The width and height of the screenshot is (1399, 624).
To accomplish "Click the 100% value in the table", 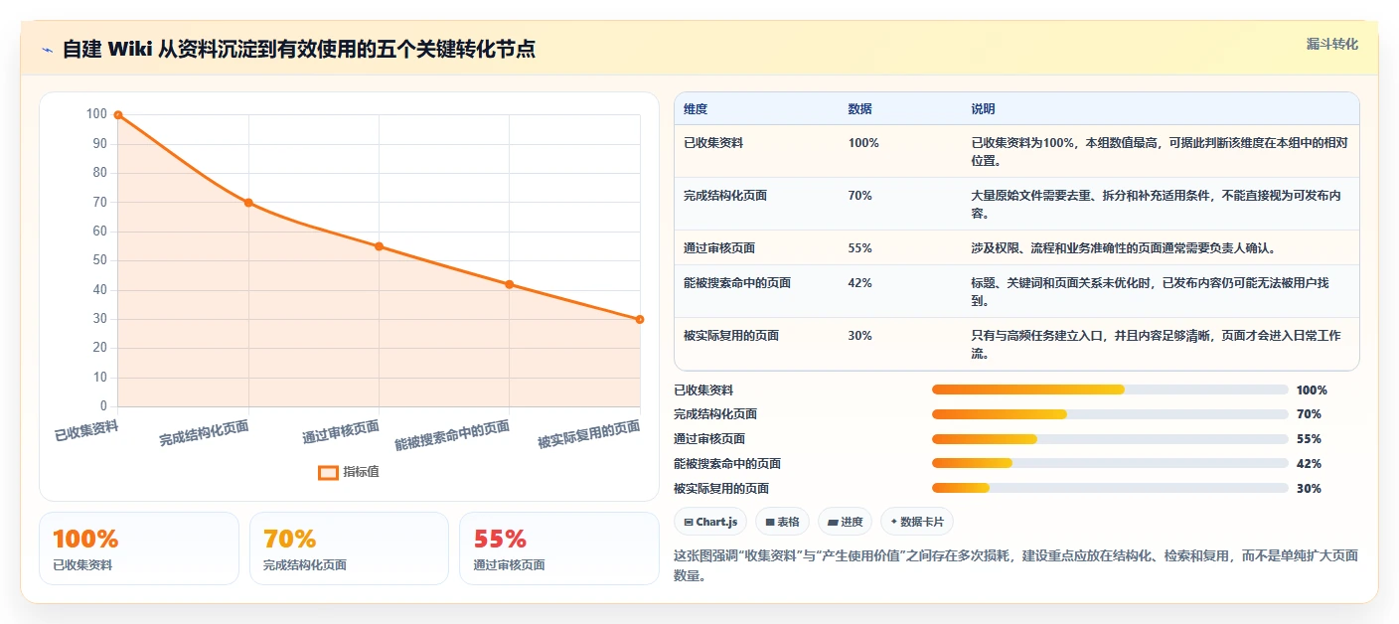I will [x=863, y=143].
